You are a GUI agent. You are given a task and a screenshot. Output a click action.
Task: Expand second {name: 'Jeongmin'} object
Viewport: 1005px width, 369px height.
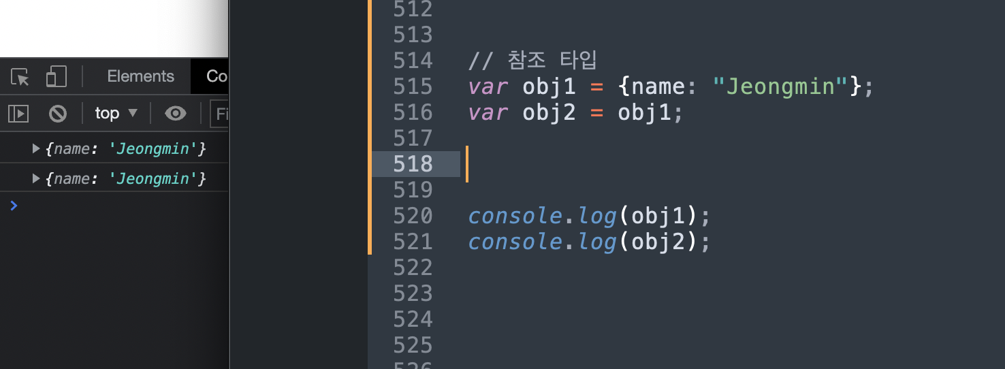(36, 178)
